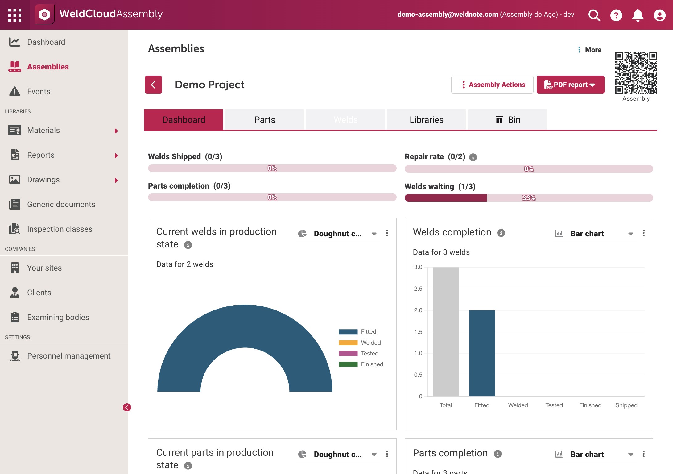This screenshot has height=474, width=673.
Task: Toggle Finished in the doughnut legend
Action: pyautogui.click(x=361, y=364)
